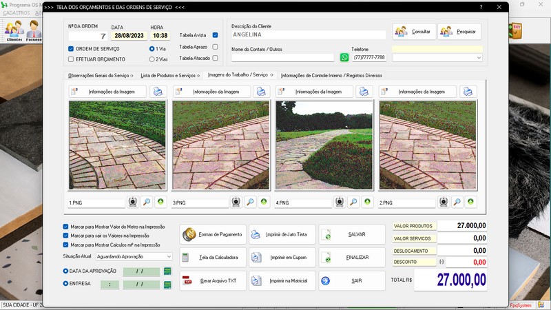Screen dimensions: 551x310
Task: Check the Tabela Aprazo checkbox
Action: (x=216, y=47)
